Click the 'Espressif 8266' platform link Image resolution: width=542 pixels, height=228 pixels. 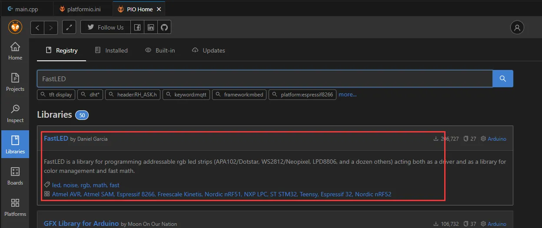(136, 194)
